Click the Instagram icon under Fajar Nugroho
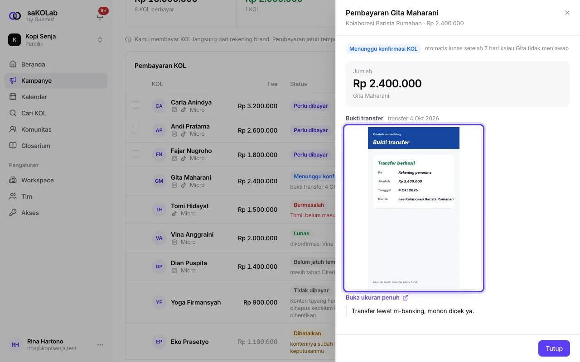Screen dimensions: 580x362 174,158
